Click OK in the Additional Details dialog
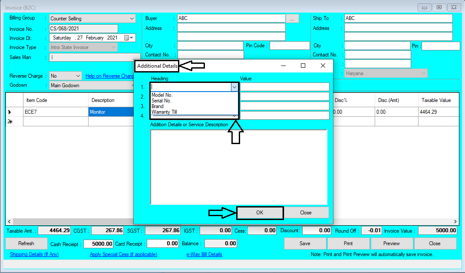Viewport: 465px width, 273px height. tap(260, 213)
